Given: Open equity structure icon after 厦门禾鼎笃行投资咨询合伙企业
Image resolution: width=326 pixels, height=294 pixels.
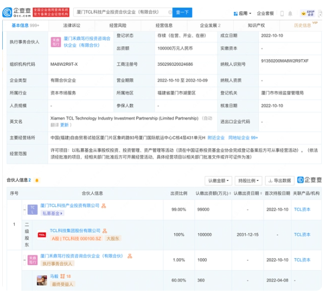Looking at the screenshot, I should (130, 256).
